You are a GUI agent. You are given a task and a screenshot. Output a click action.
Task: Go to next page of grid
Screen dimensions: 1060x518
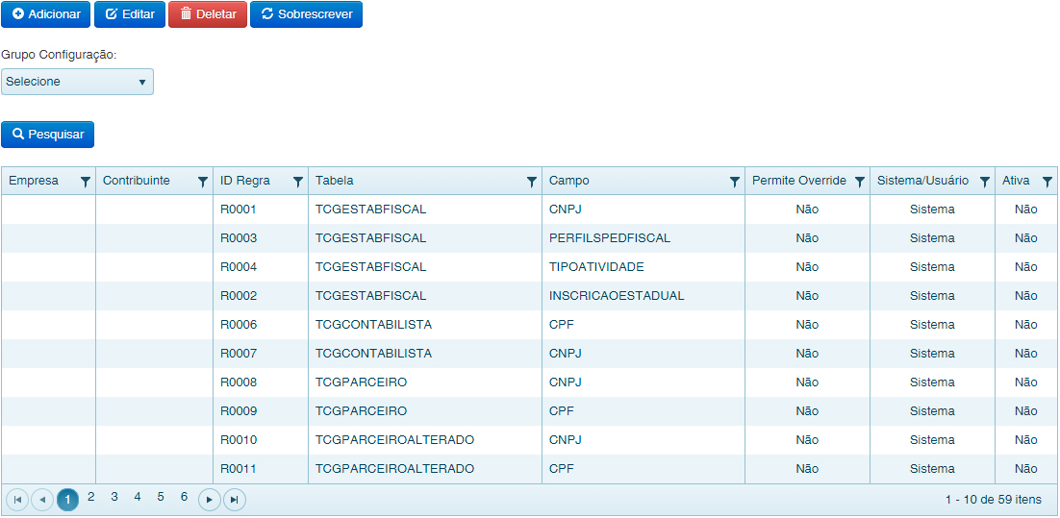(210, 500)
